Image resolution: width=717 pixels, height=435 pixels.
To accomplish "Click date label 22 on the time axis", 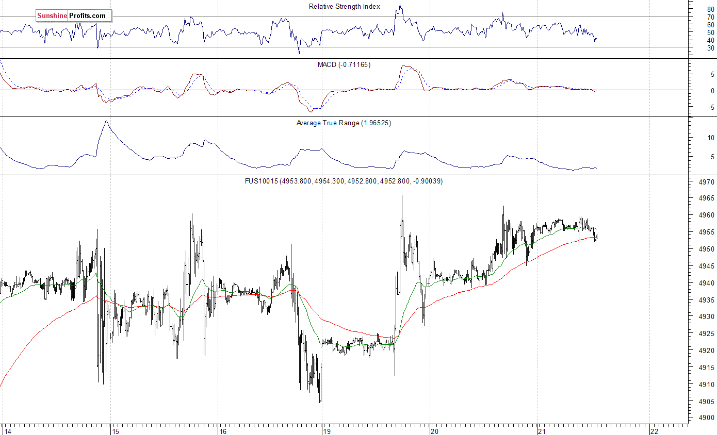I will coord(654,431).
